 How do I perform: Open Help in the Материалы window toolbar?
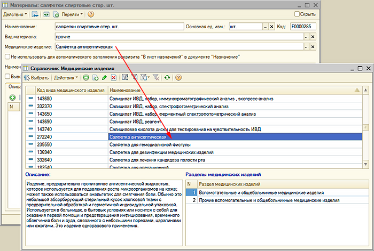(x=91, y=14)
